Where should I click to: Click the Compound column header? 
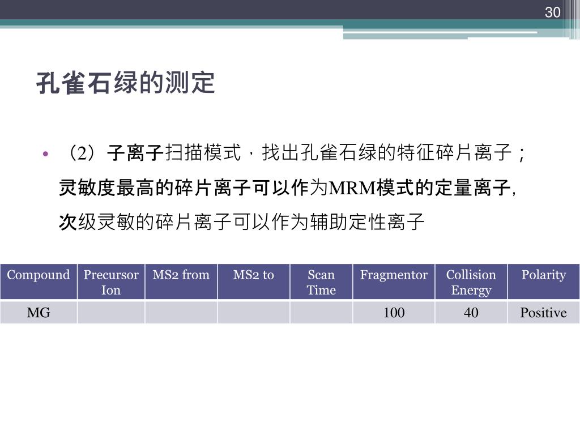pos(39,282)
